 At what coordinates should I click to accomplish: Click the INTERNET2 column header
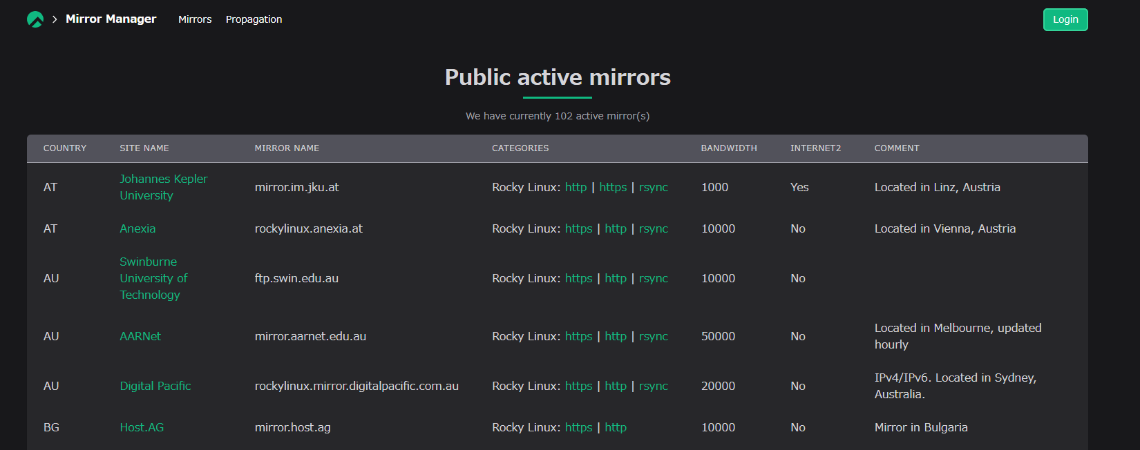[x=816, y=148]
